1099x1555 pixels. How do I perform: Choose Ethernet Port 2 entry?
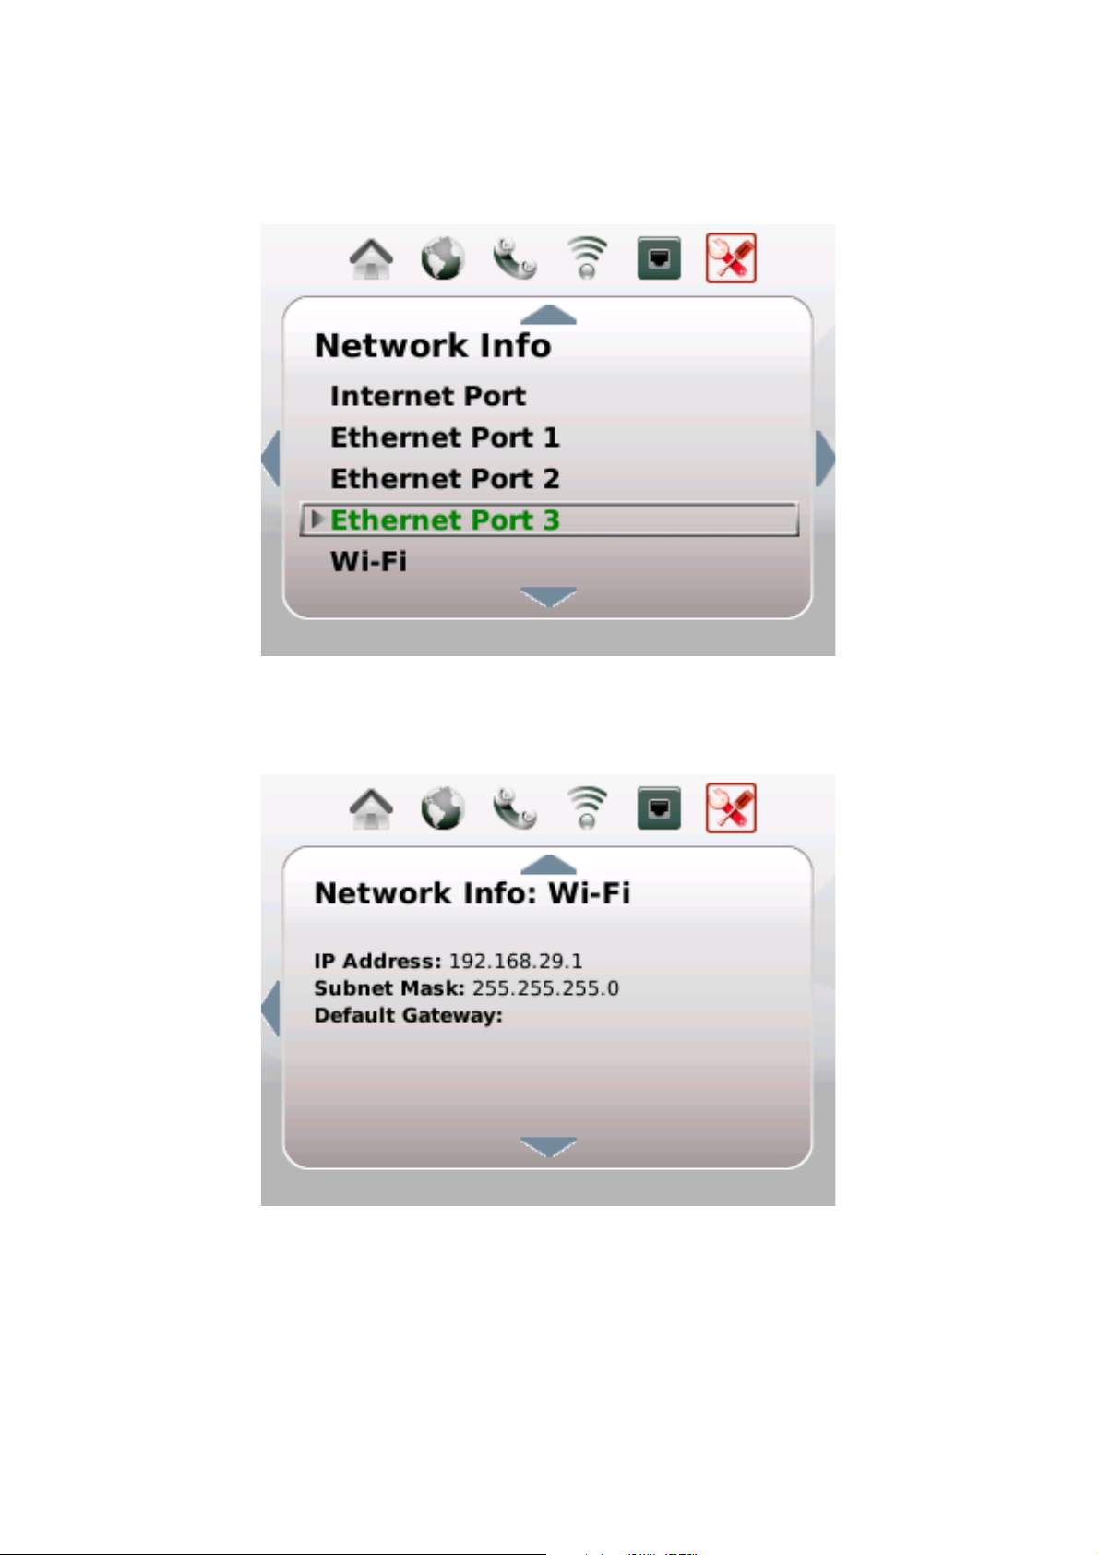(x=446, y=479)
